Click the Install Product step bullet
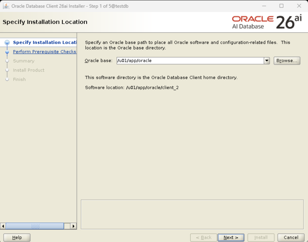 [x=7, y=70]
